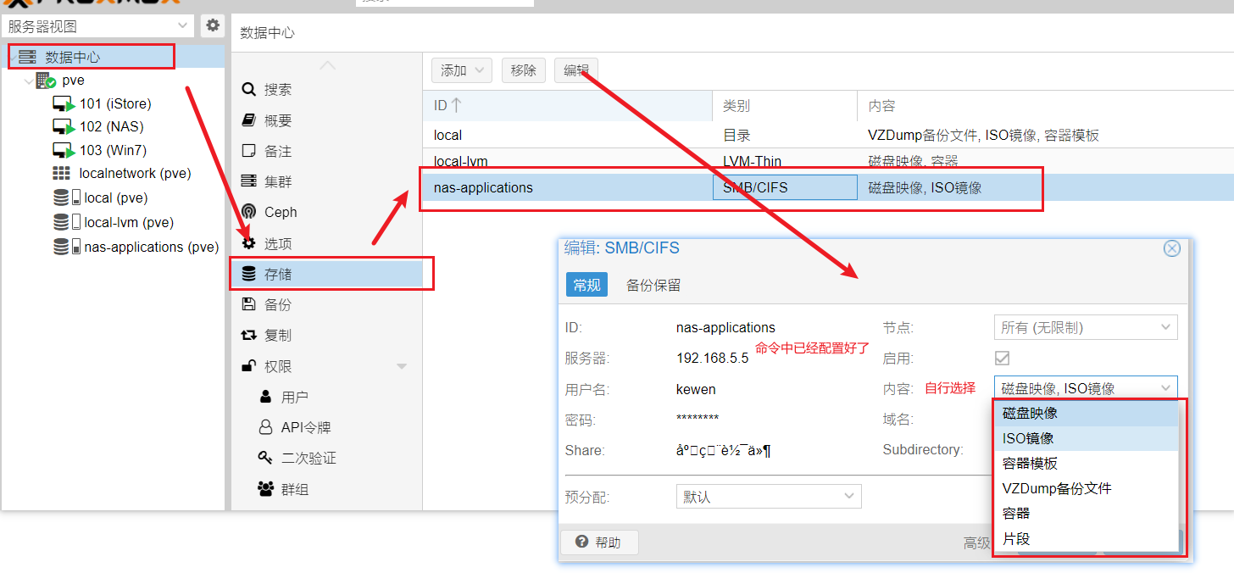Sort by the ID column header
This screenshot has width=1234, height=573.
point(568,106)
